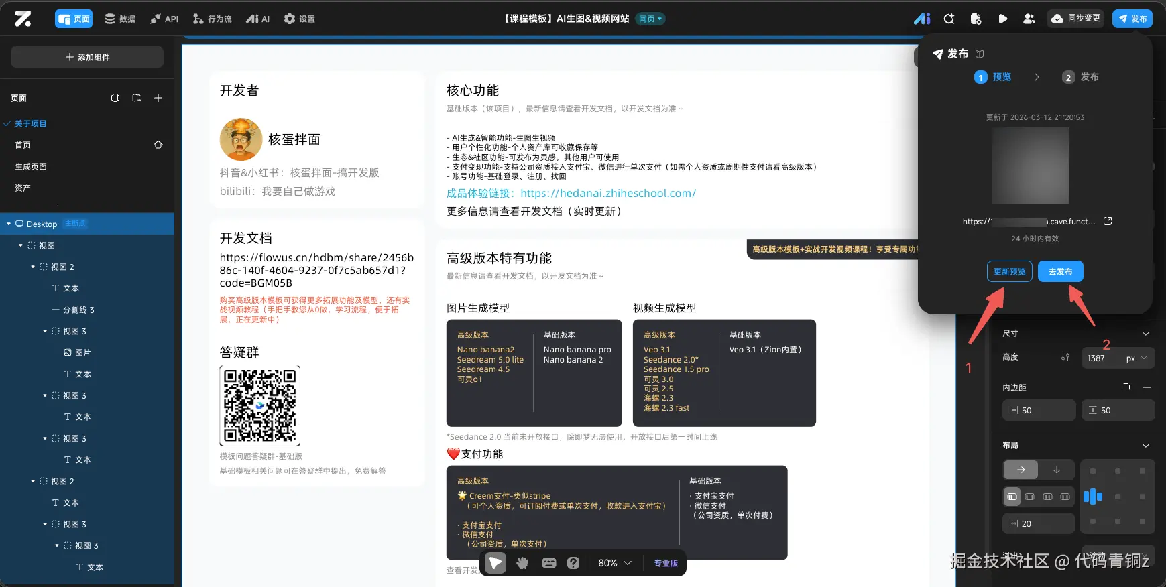The width and height of the screenshot is (1166, 587).
Task: Click the add folder icon in 页面 header
Action: coord(137,98)
